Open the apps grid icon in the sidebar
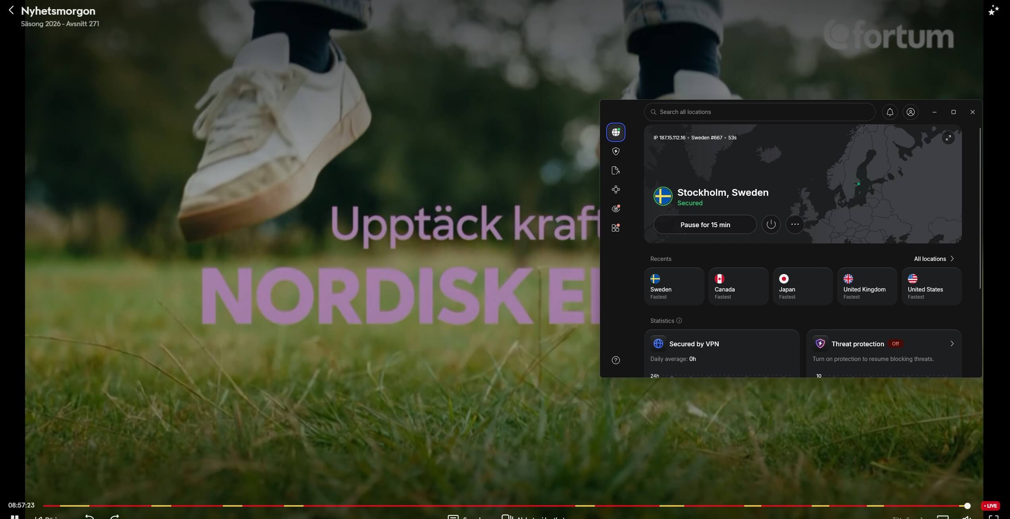The image size is (1010, 519). [615, 228]
